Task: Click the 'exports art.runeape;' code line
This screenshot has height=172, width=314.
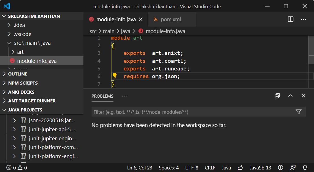Action: click(x=156, y=69)
